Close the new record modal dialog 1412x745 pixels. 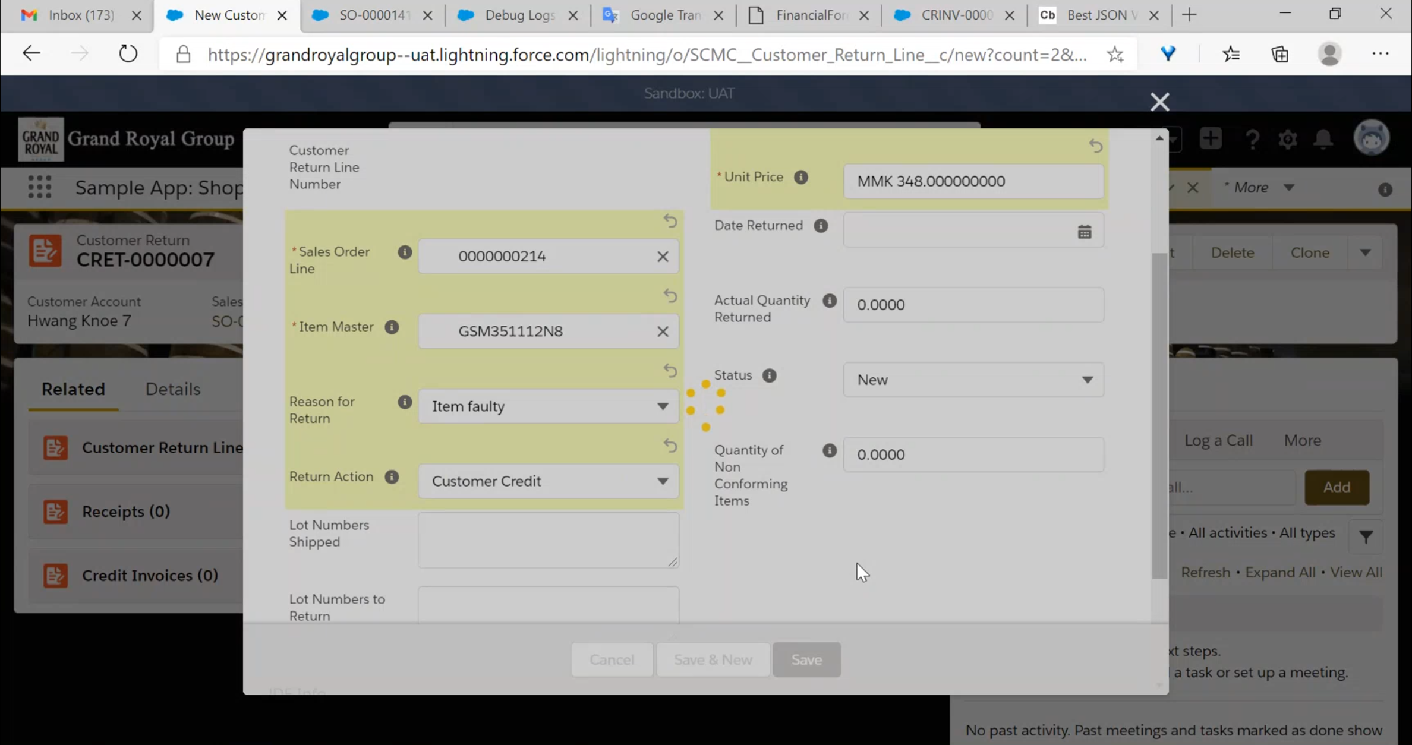tap(1159, 102)
